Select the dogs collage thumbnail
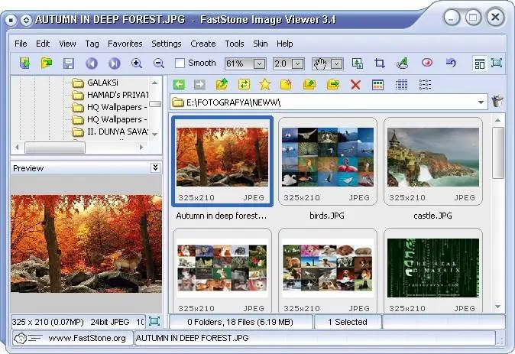This screenshot has height=354, width=515. (328, 271)
